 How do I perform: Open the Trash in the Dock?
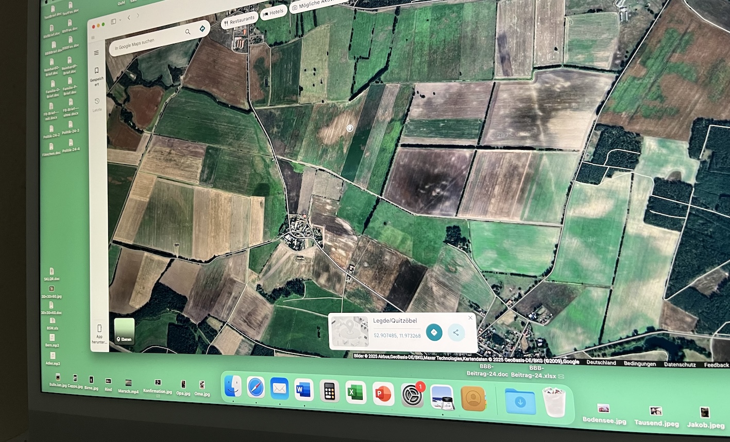pyautogui.click(x=554, y=402)
